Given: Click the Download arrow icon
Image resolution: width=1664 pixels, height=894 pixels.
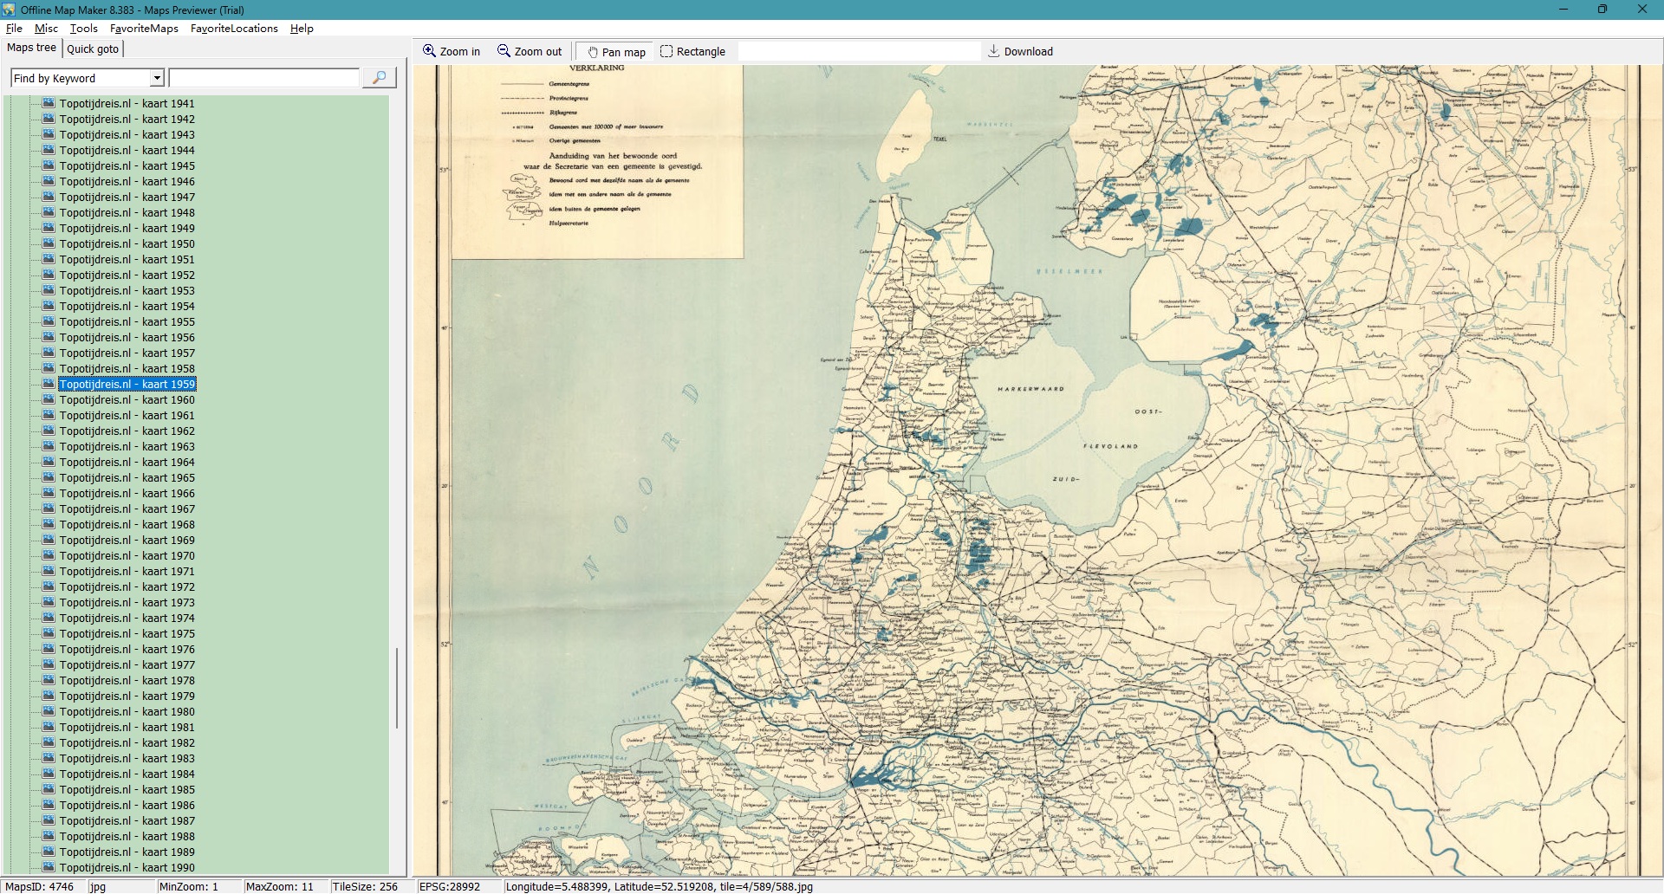Looking at the screenshot, I should coord(994,51).
